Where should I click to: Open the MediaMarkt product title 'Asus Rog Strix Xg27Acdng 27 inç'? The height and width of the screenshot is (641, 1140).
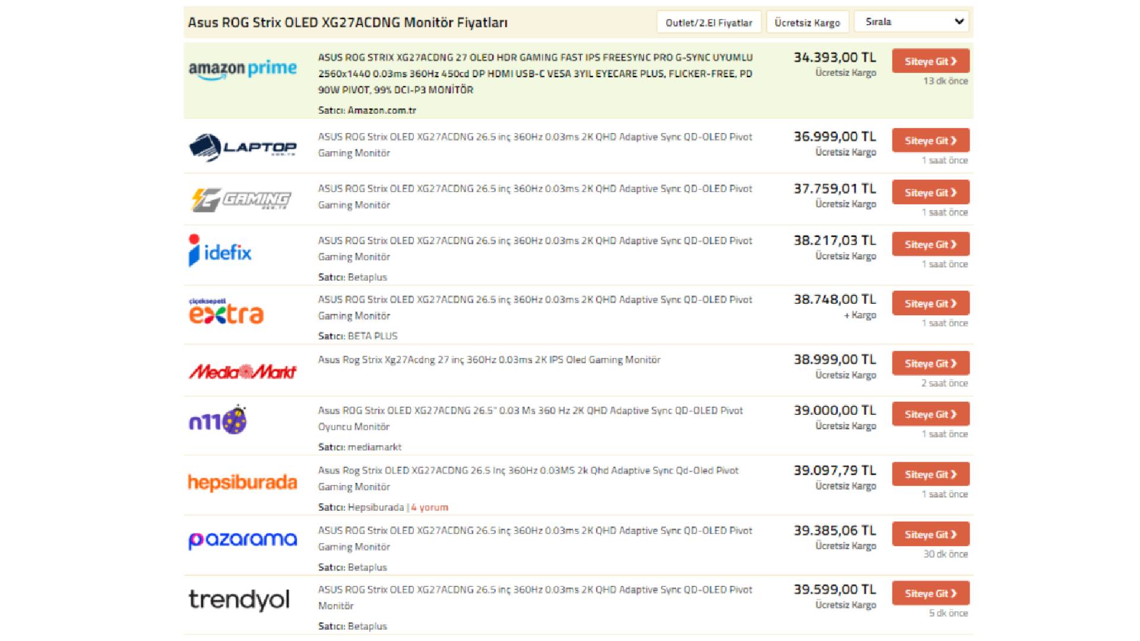pyautogui.click(x=489, y=360)
